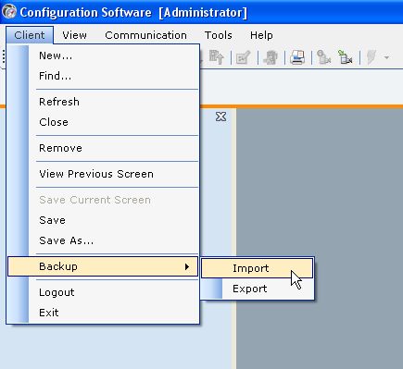403x369 pixels.
Task: Click the camera info toolbar icon
Action: (x=323, y=57)
